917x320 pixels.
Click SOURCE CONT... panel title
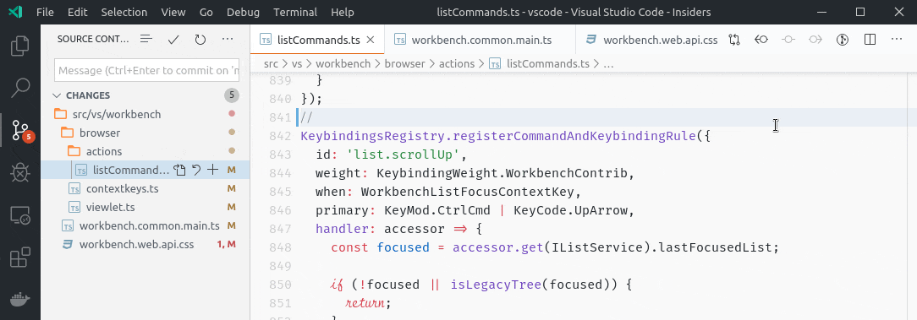(92, 39)
